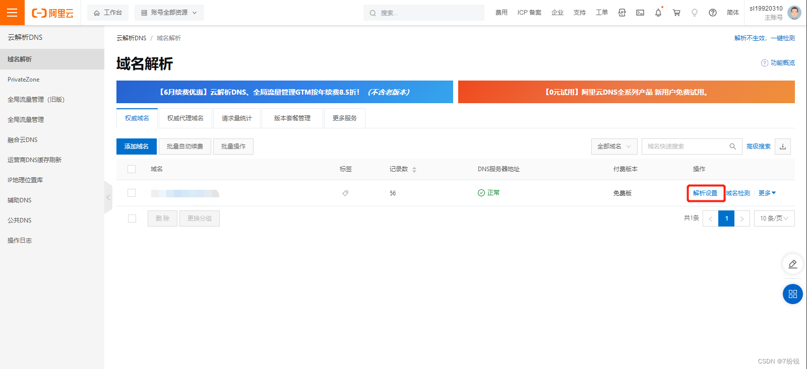This screenshot has width=807, height=369.
Task: Open the blue grid floating button
Action: (793, 294)
